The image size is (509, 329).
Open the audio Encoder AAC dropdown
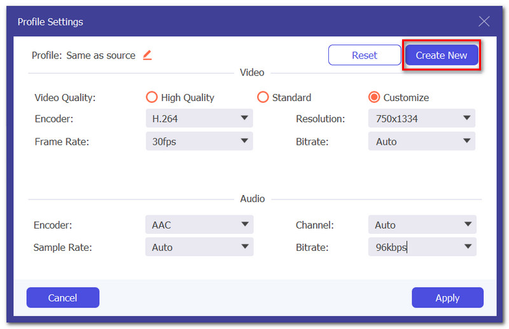point(199,224)
